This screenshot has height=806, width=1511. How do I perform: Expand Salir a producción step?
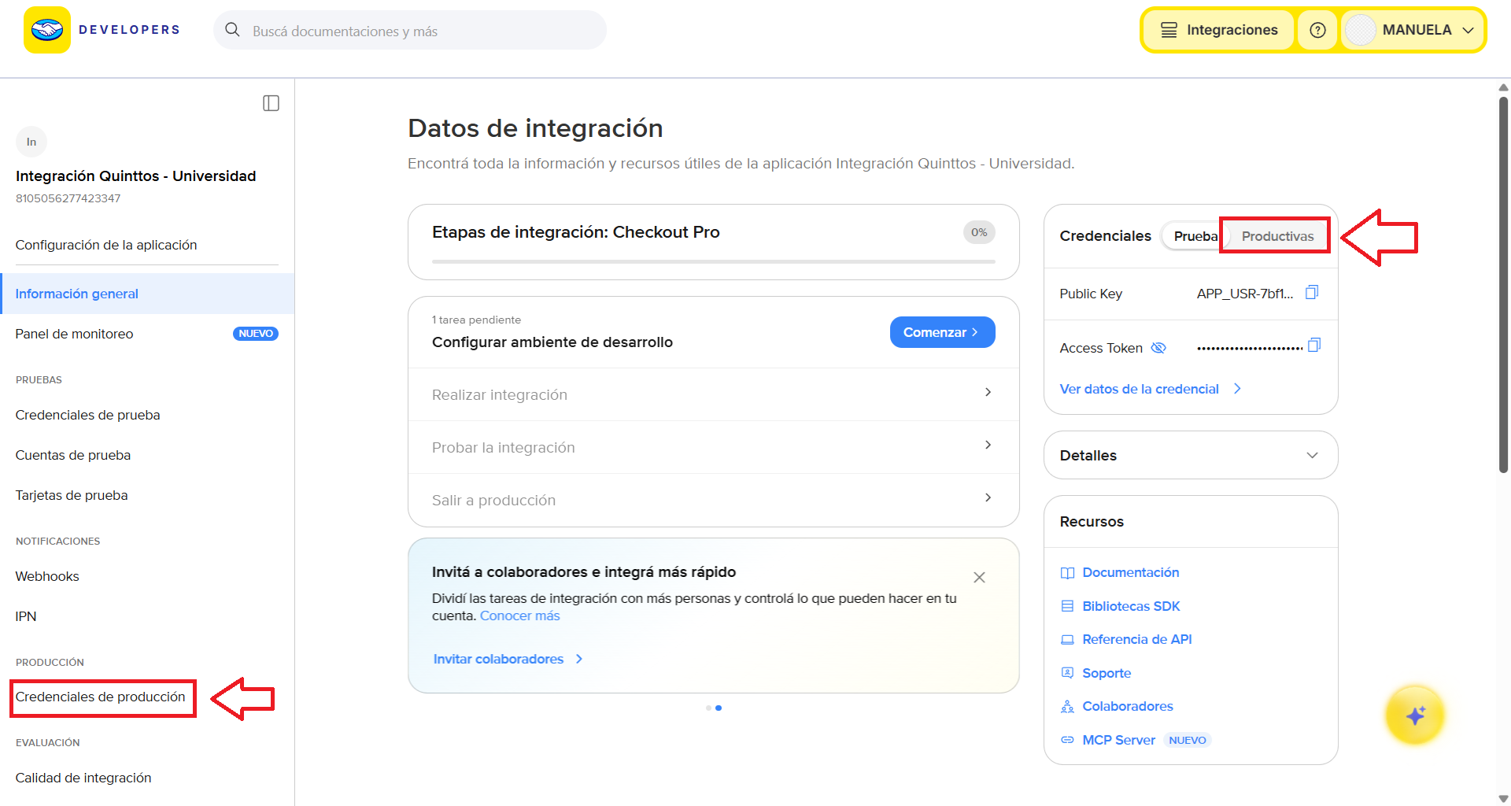[x=713, y=500]
